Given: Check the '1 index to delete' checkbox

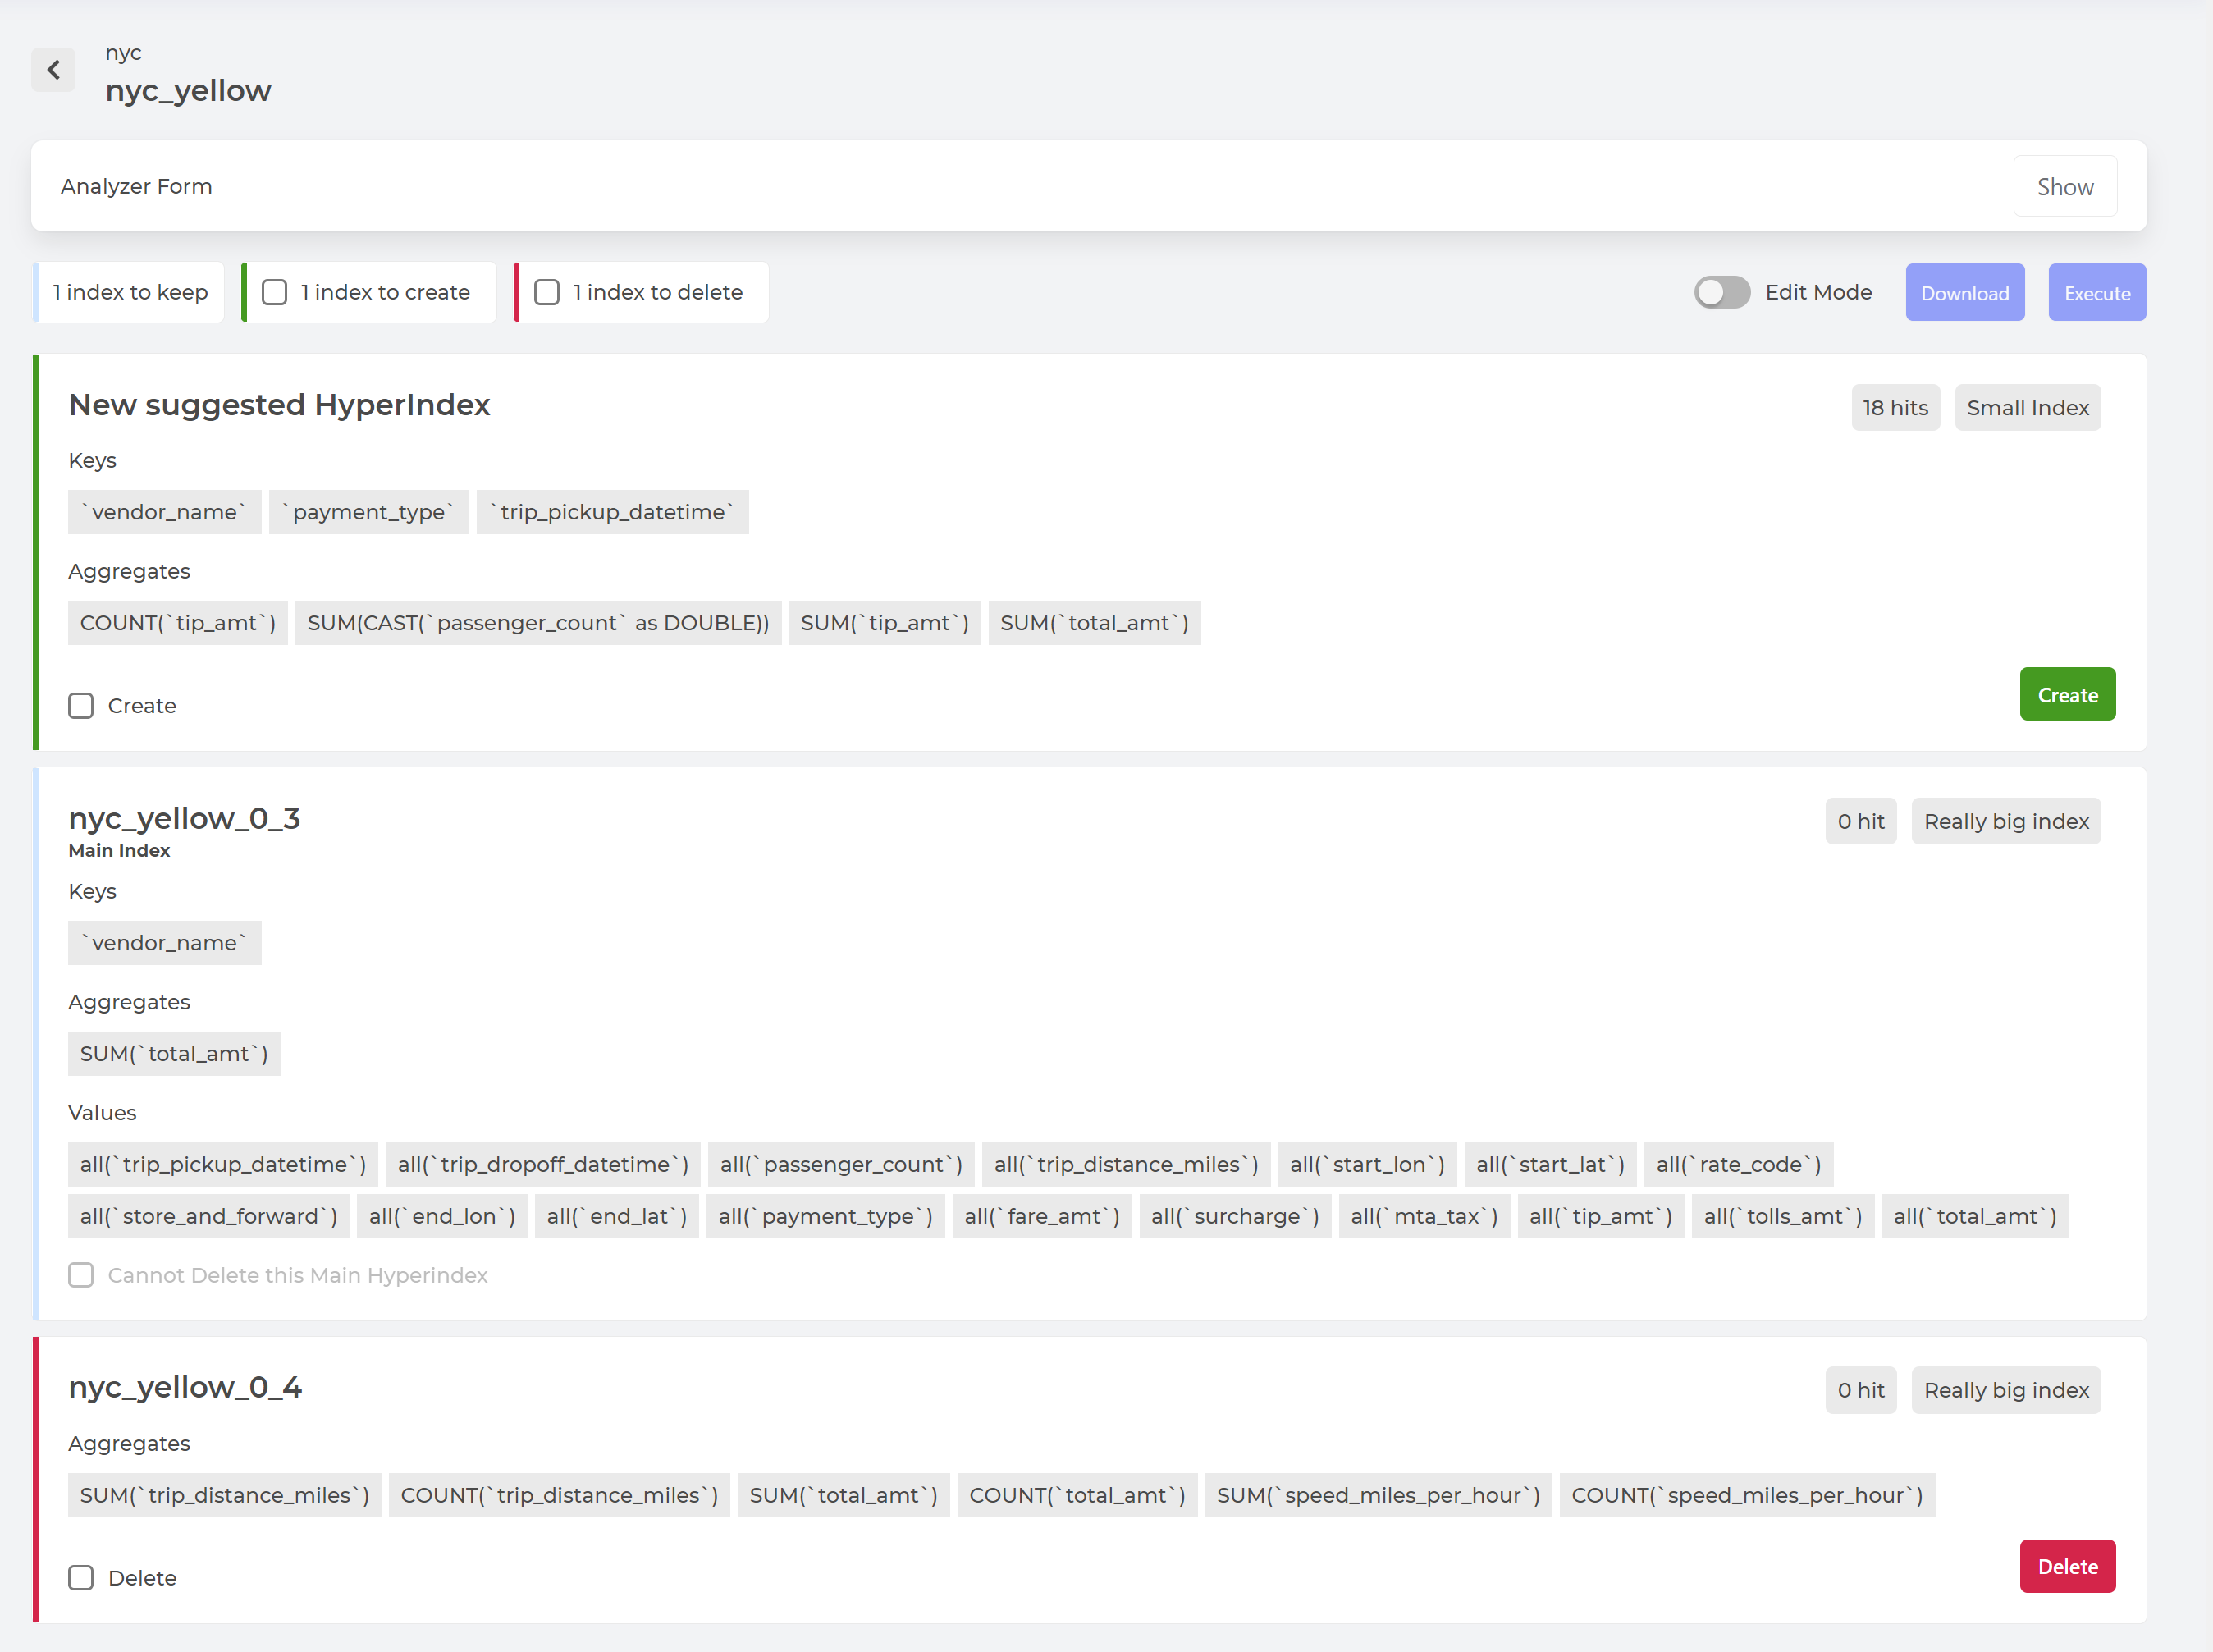Looking at the screenshot, I should [x=546, y=292].
